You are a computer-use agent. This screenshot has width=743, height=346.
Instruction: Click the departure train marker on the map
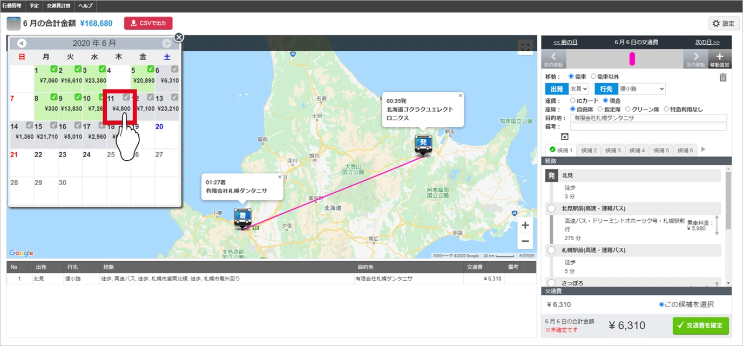(x=424, y=145)
